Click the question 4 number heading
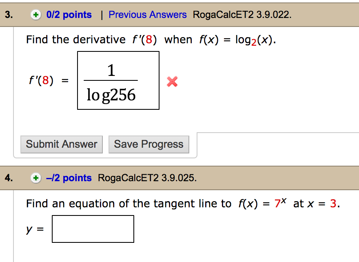 tap(7, 178)
